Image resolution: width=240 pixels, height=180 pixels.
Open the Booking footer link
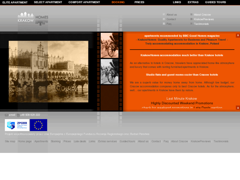click(56, 141)
